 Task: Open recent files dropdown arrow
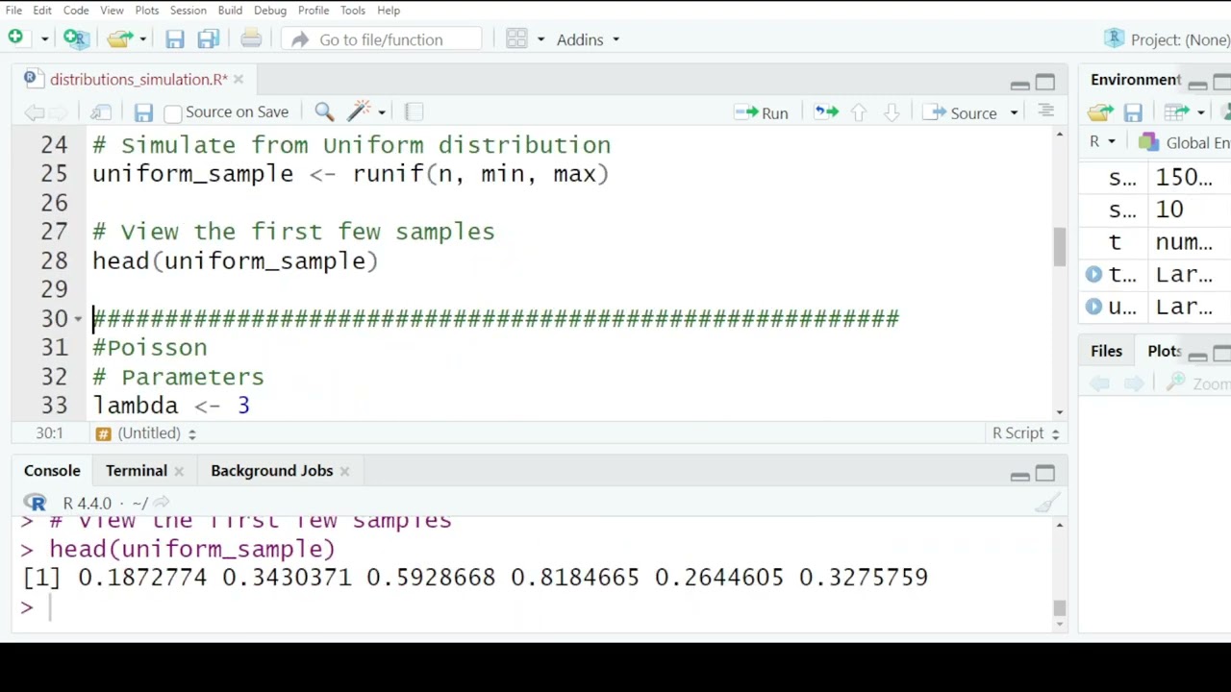[142, 39]
